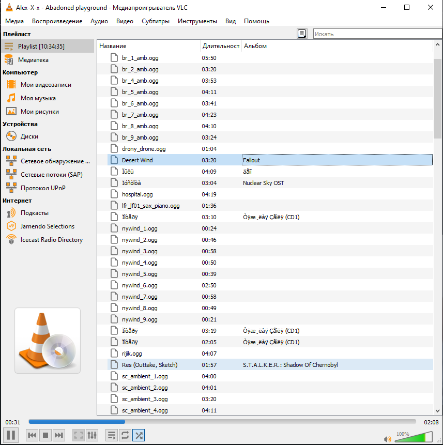The width and height of the screenshot is (443, 445).
Task: Pause playback with the pause button
Action: click(11, 435)
